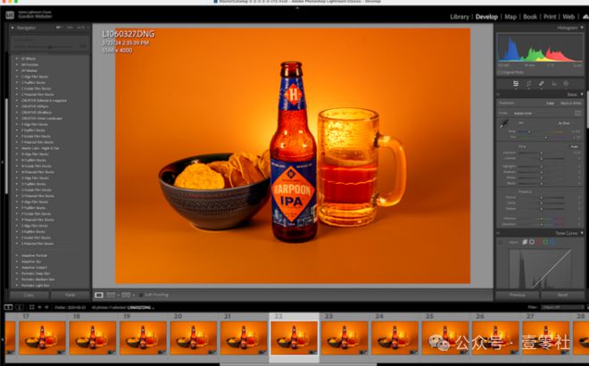Show second window display icon
The width and height of the screenshot is (589, 366).
(x=19, y=307)
